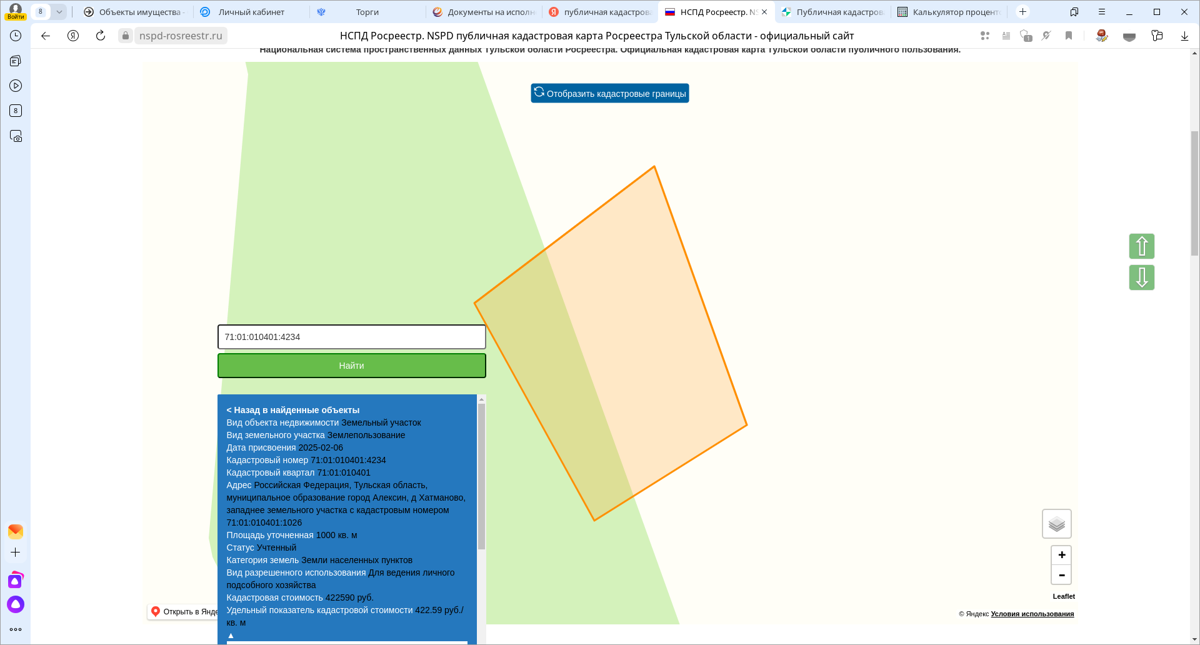Switch to the Торги tab
Image resolution: width=1200 pixels, height=645 pixels.
(367, 12)
